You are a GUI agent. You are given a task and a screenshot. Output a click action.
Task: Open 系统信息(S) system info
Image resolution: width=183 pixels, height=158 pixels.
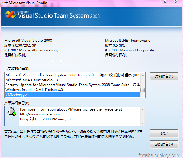click(x=164, y=144)
